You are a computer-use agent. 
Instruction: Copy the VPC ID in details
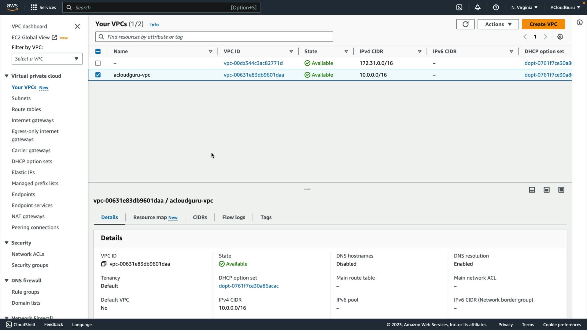pos(104,264)
